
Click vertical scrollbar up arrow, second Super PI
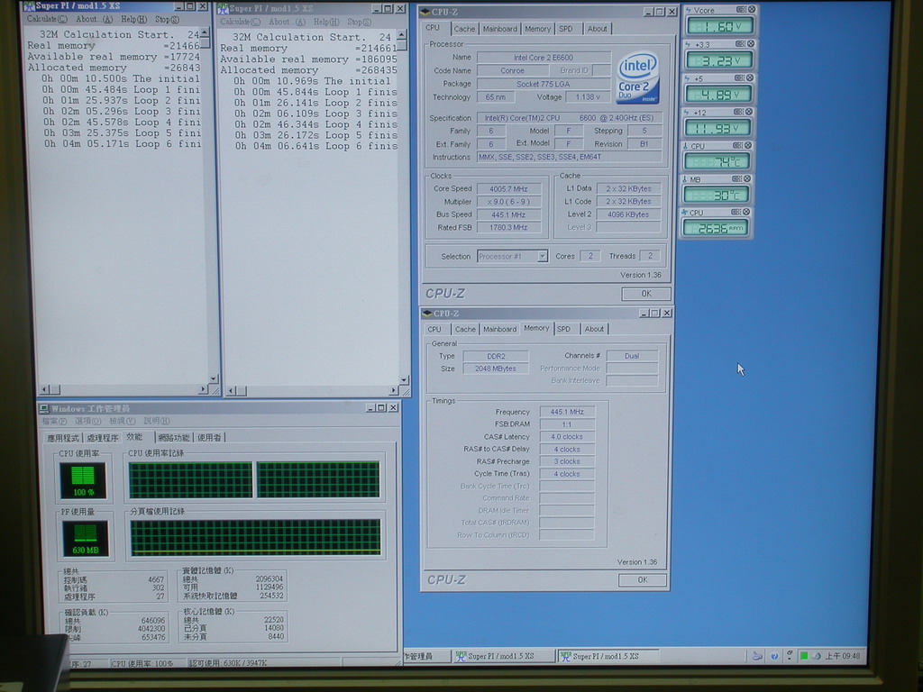[x=402, y=36]
